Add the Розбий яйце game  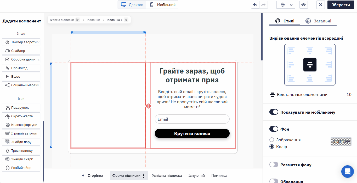tap(21, 168)
